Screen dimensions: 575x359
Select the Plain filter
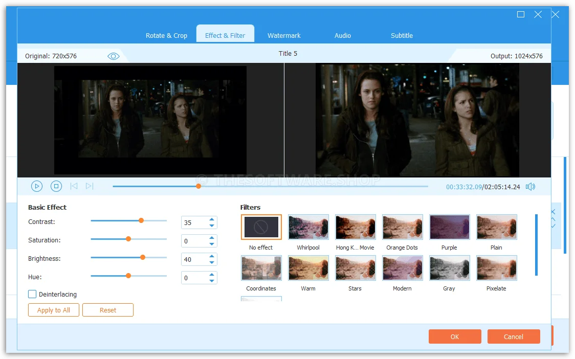tap(497, 227)
